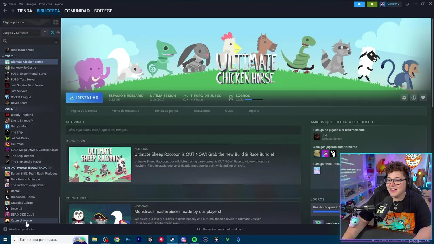
Task: Open the Amigos menu
Action: pyautogui.click(x=31, y=4)
